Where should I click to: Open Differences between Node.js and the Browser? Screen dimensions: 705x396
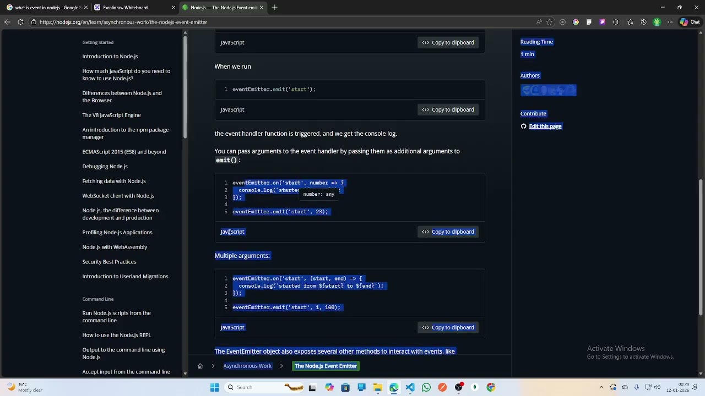(x=122, y=97)
